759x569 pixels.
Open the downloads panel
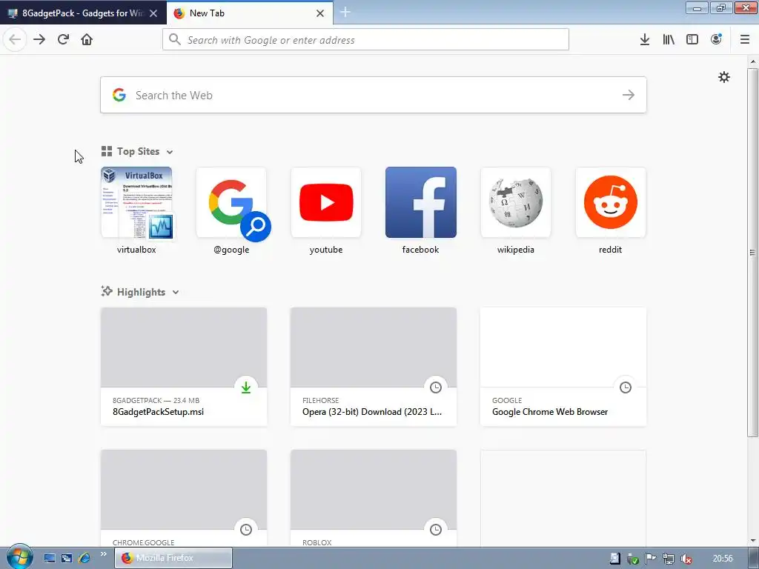644,39
